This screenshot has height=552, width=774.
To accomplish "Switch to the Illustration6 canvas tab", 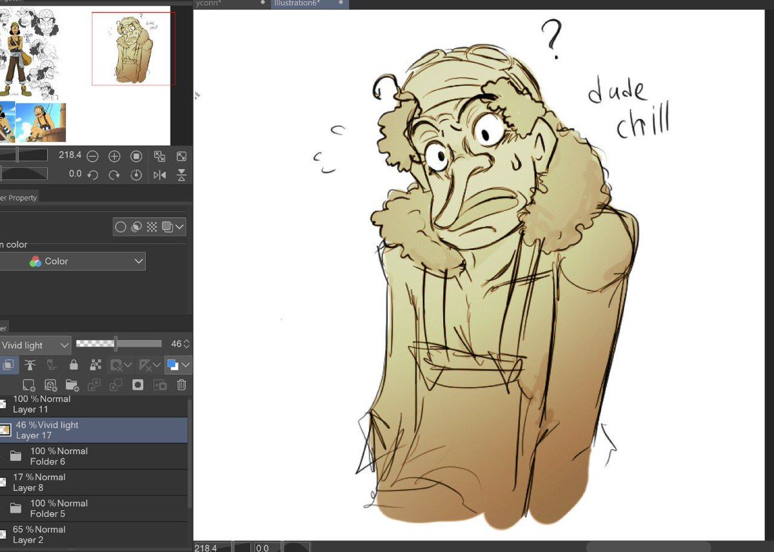I will click(x=311, y=4).
